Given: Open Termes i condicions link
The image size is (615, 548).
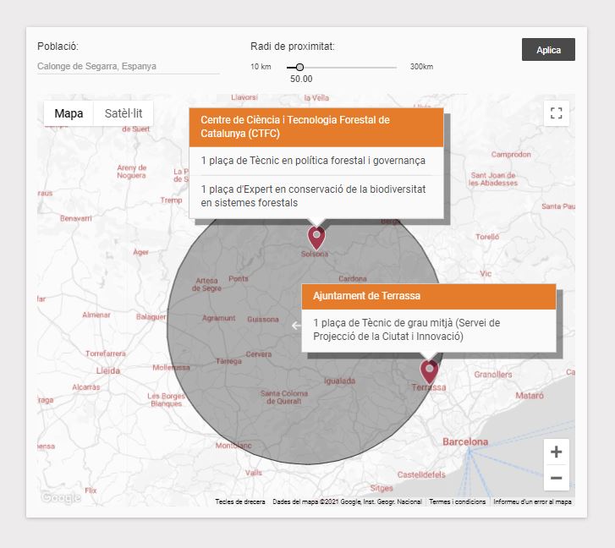Looking at the screenshot, I should pos(458,501).
